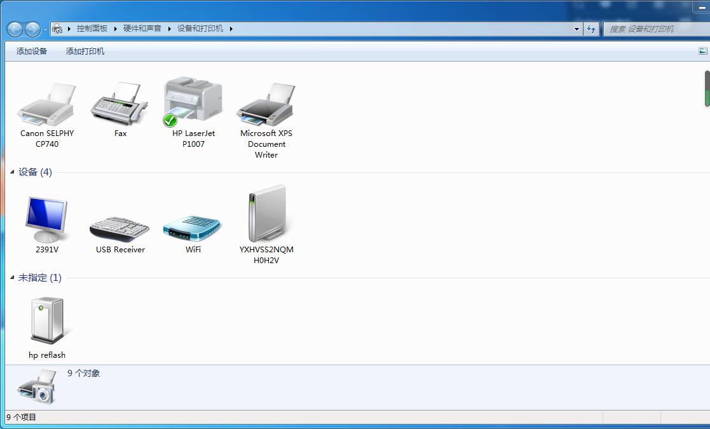Viewport: 710px width, 429px height.
Task: Select the HP LaserJet P1007 printer icon
Action: pos(193,101)
